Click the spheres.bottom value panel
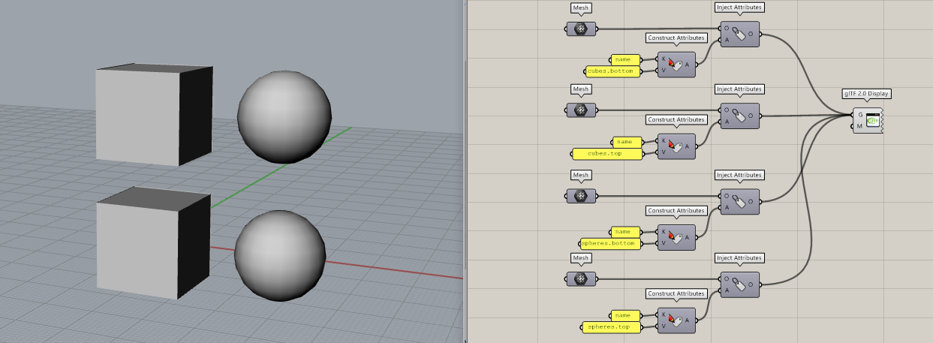933x343 pixels. [610, 244]
